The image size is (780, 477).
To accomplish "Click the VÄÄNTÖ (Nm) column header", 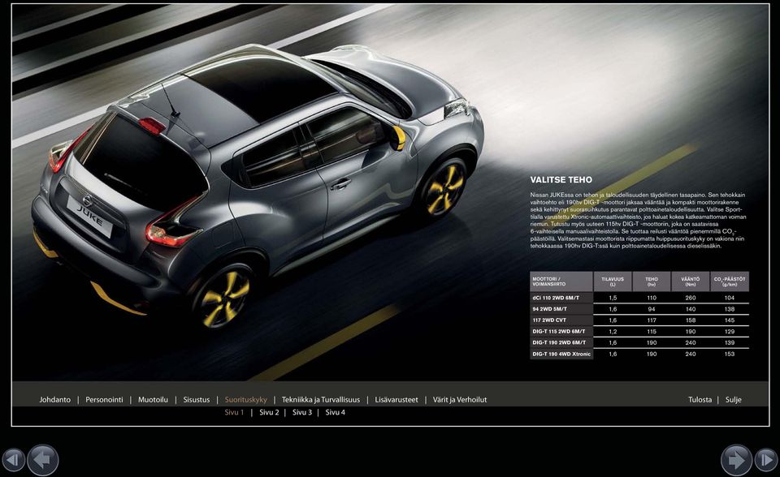I will coord(691,281).
